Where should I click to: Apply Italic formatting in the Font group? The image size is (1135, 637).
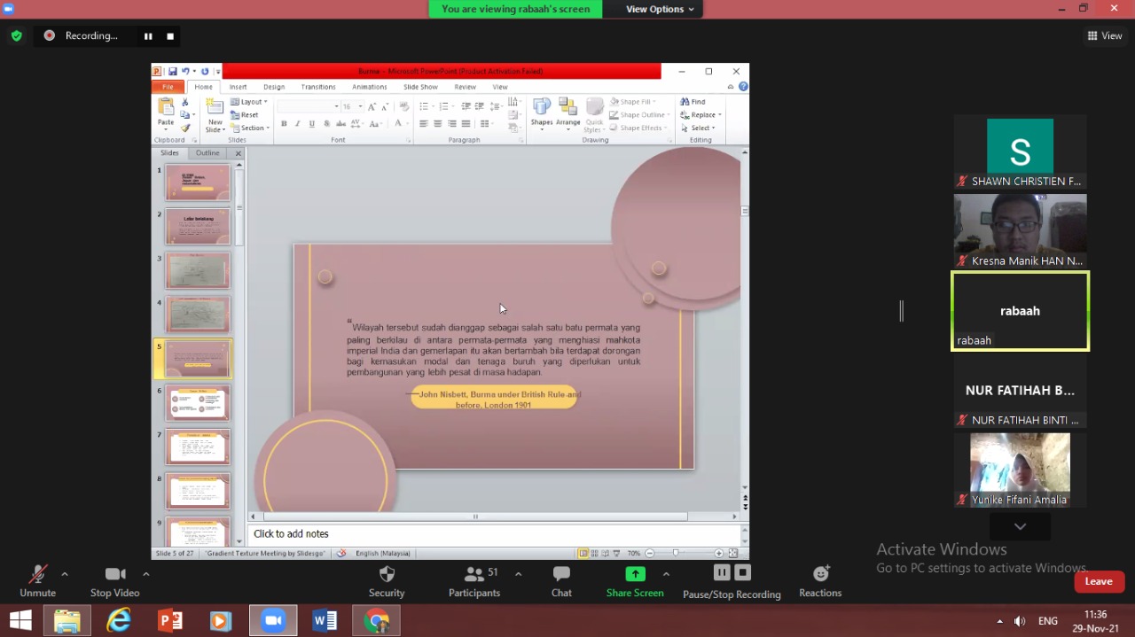tap(298, 124)
